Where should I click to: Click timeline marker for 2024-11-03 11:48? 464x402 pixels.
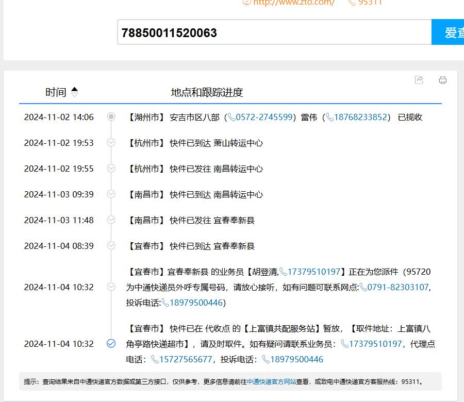point(111,220)
